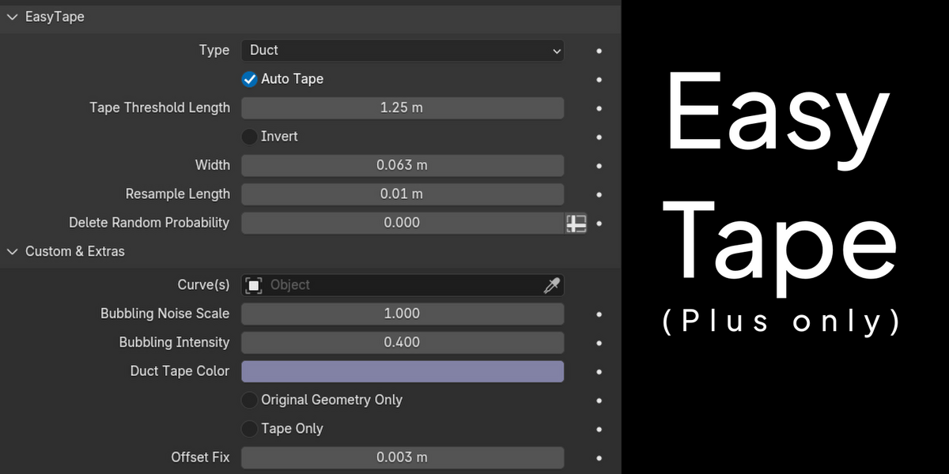Click the Tape Threshold Length field
The width and height of the screenshot is (949, 474).
pos(403,108)
